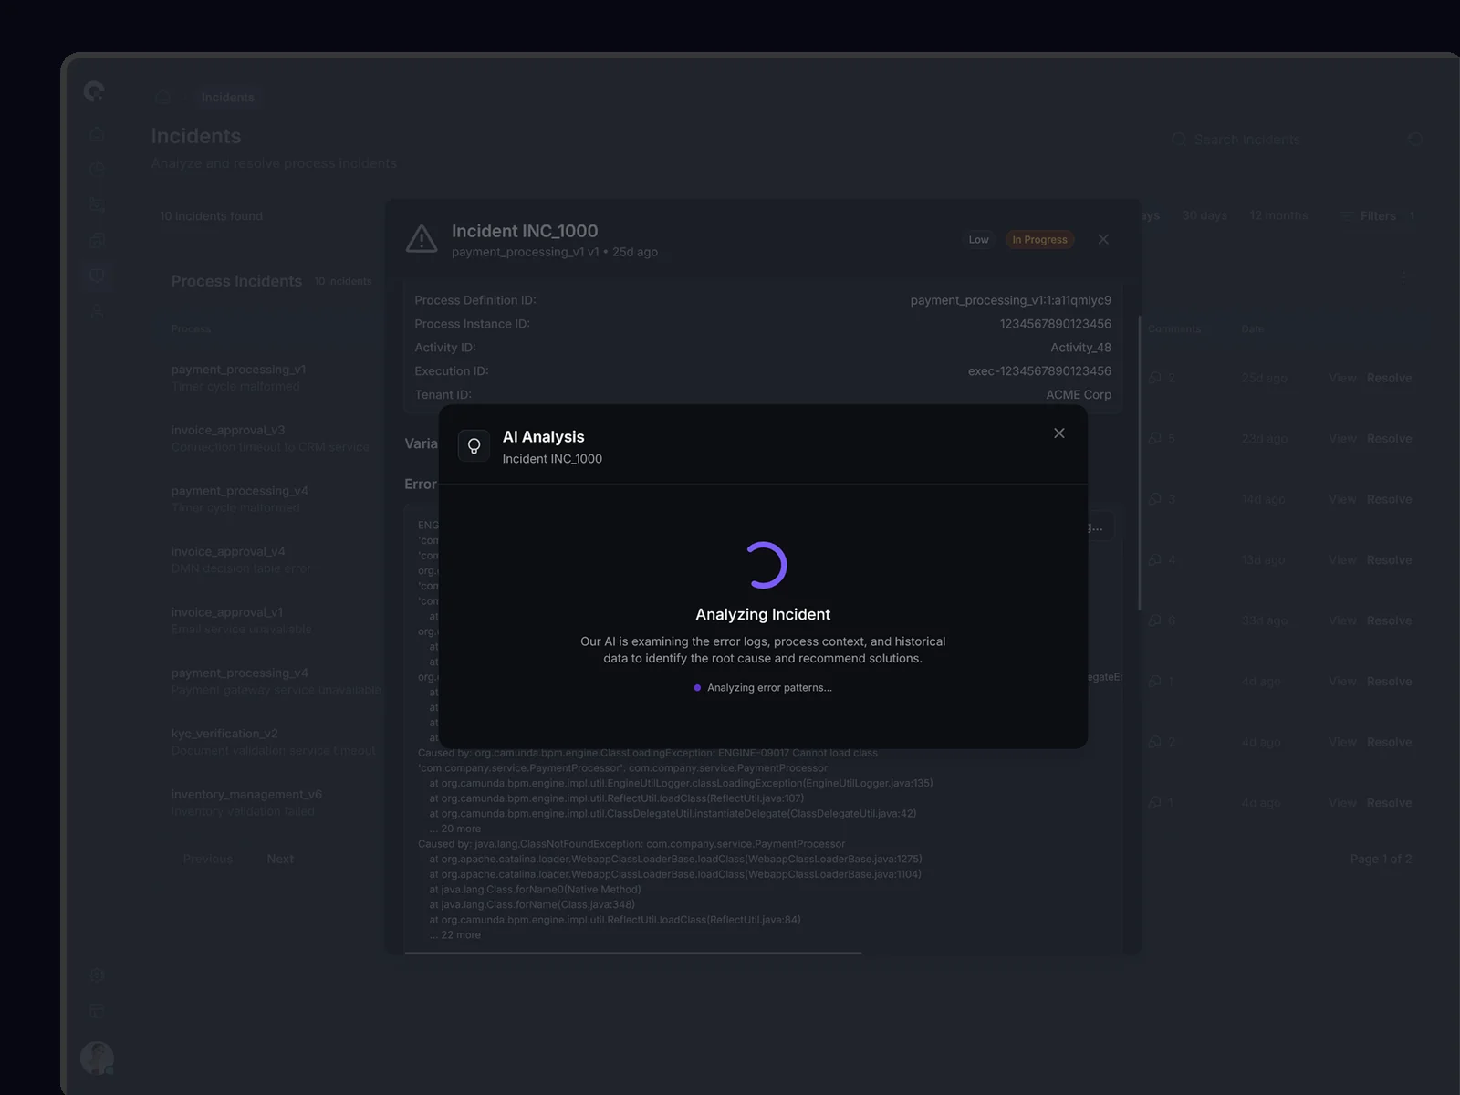
Task: Close the Incident INC_1000 panel
Action: click(1103, 239)
